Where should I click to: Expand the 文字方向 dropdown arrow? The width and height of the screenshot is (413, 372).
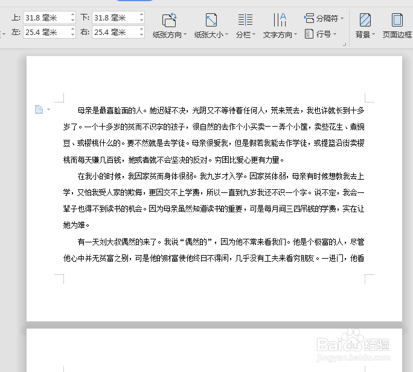pos(295,34)
